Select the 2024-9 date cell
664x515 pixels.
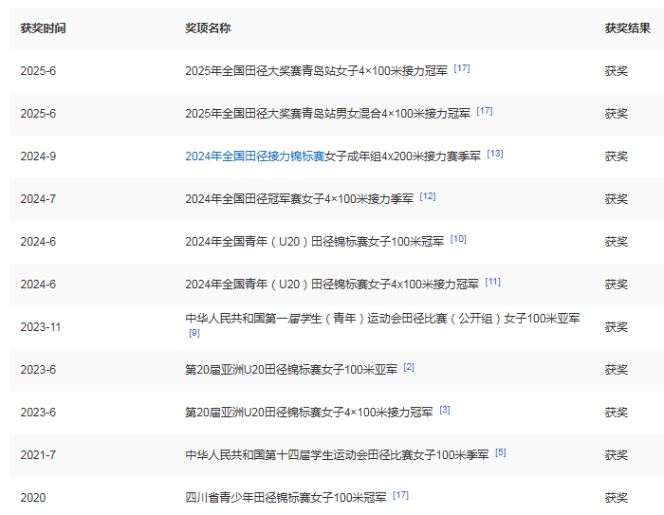[38, 156]
